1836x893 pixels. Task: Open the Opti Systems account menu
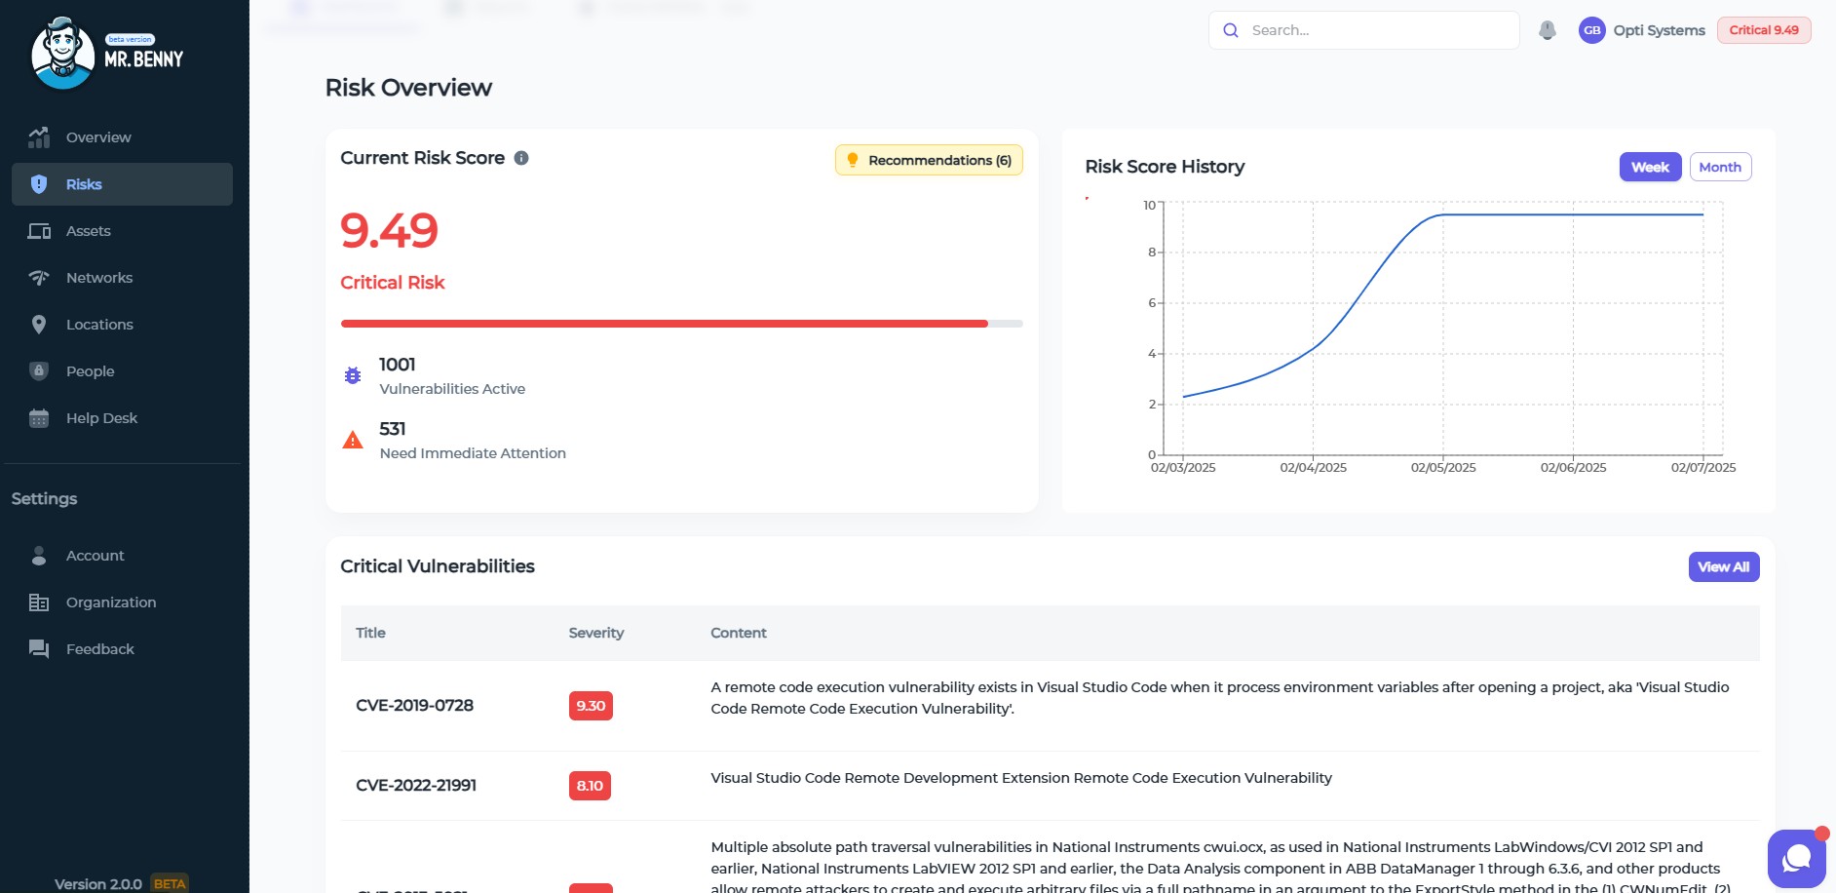point(1659,30)
